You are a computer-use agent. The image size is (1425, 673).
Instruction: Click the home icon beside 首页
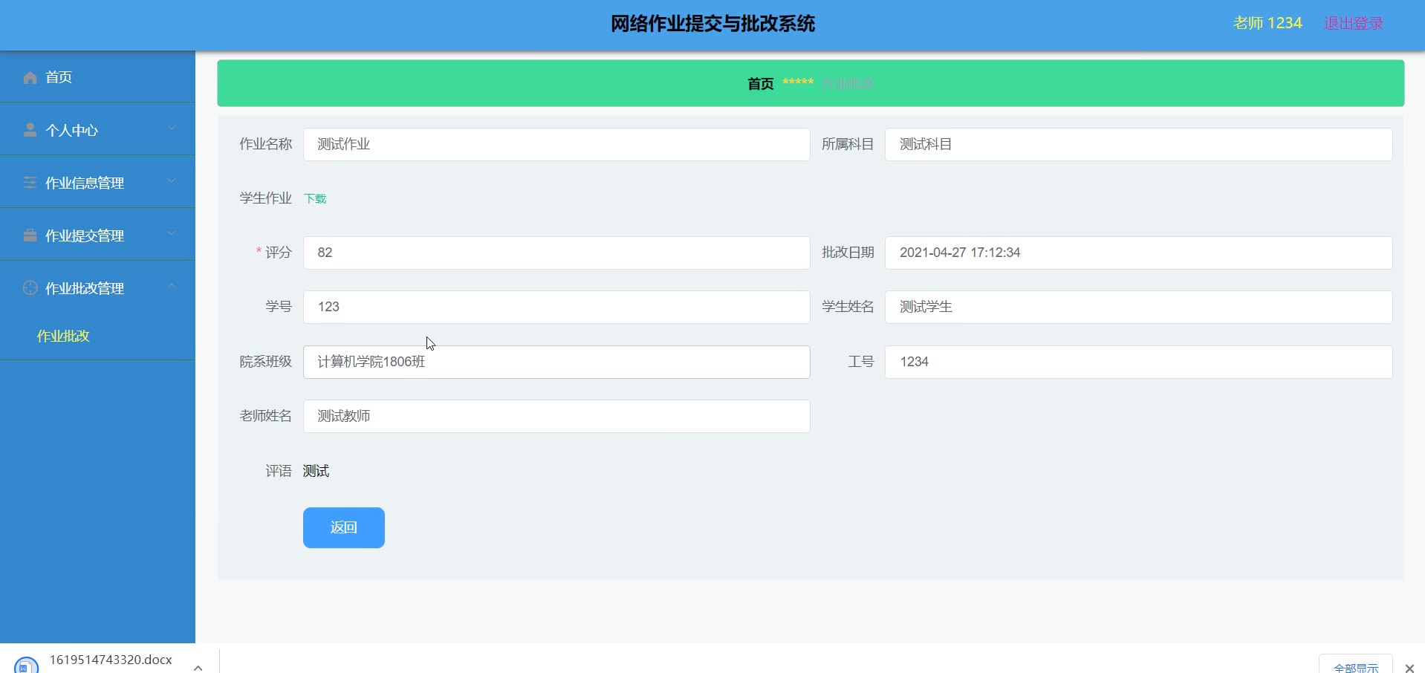point(30,77)
